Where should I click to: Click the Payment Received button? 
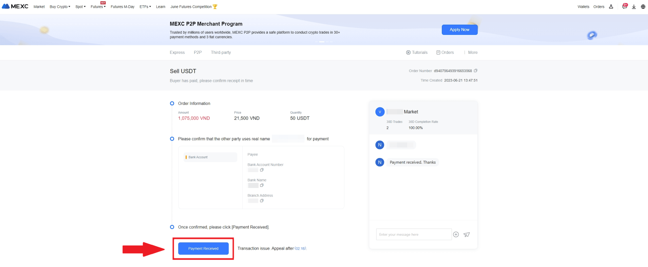[x=203, y=248]
